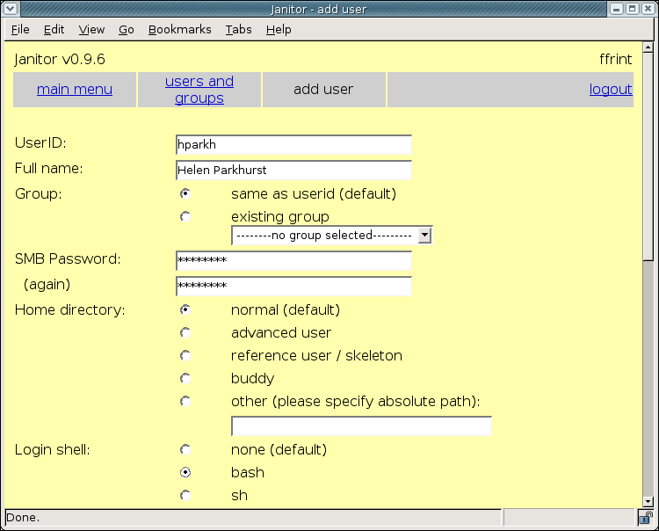Open the File menu
659x531 pixels.
20,29
